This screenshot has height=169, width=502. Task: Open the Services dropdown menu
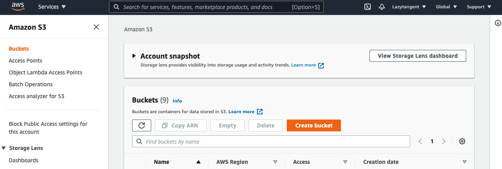(52, 7)
